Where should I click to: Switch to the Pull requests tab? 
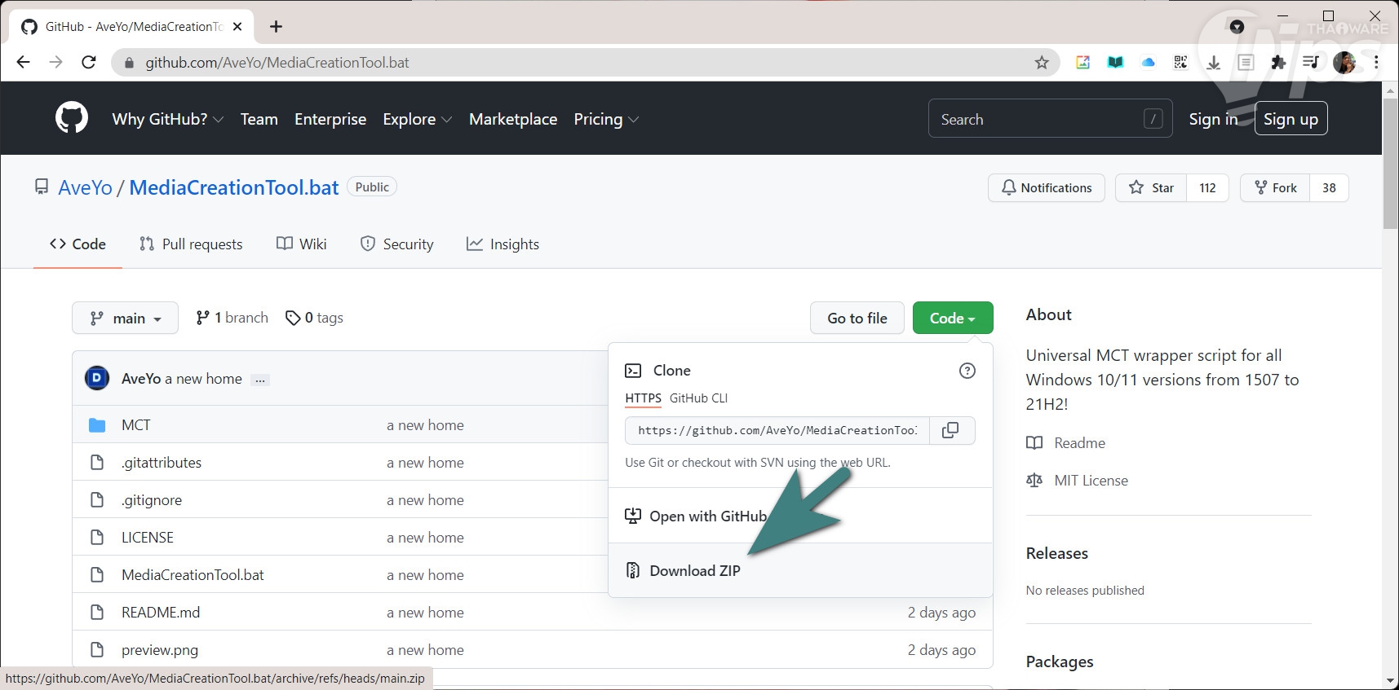click(x=191, y=244)
